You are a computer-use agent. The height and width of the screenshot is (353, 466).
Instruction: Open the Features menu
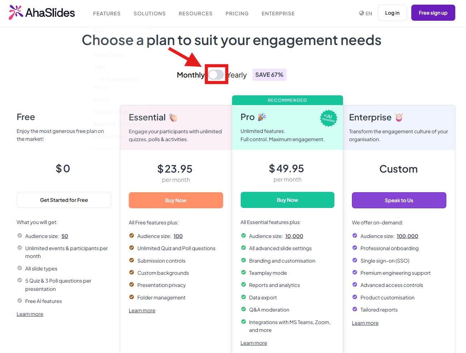point(107,14)
